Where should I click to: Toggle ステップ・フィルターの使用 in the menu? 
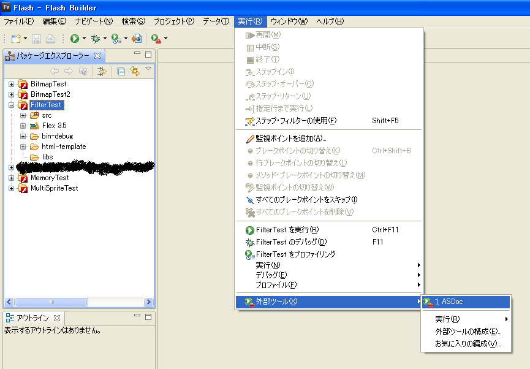pyautogui.click(x=295, y=121)
